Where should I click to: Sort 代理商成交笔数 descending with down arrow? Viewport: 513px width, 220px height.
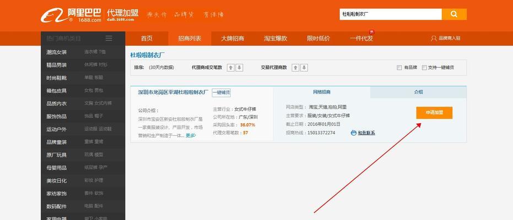(239, 68)
